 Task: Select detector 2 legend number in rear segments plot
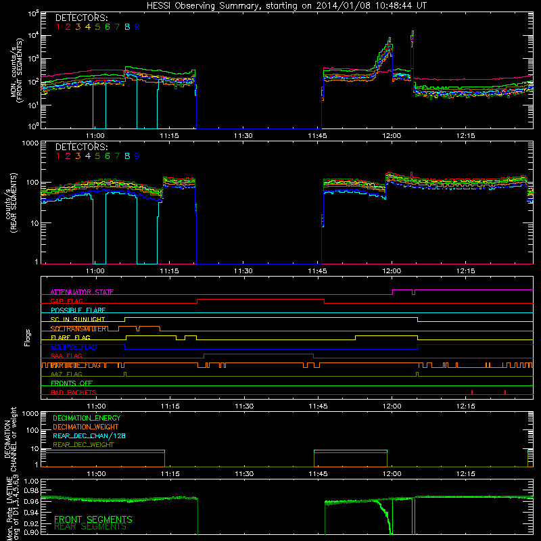pos(68,156)
